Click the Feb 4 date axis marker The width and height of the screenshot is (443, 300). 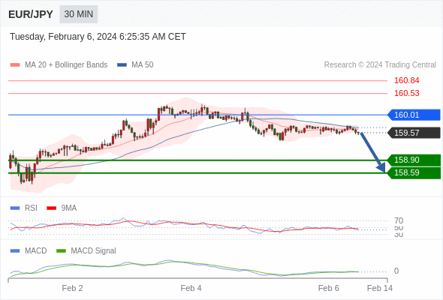tap(191, 288)
